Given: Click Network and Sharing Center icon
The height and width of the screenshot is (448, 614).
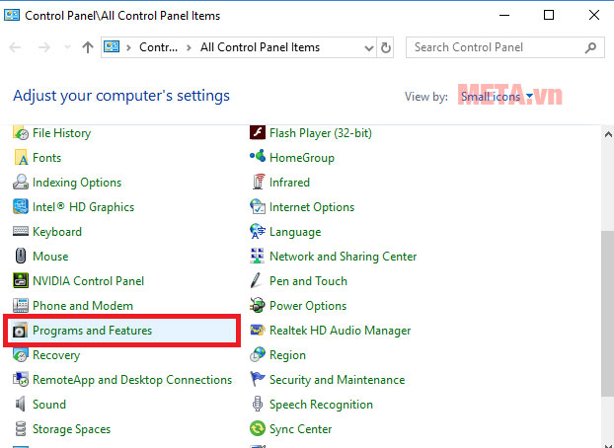Looking at the screenshot, I should pos(258,257).
